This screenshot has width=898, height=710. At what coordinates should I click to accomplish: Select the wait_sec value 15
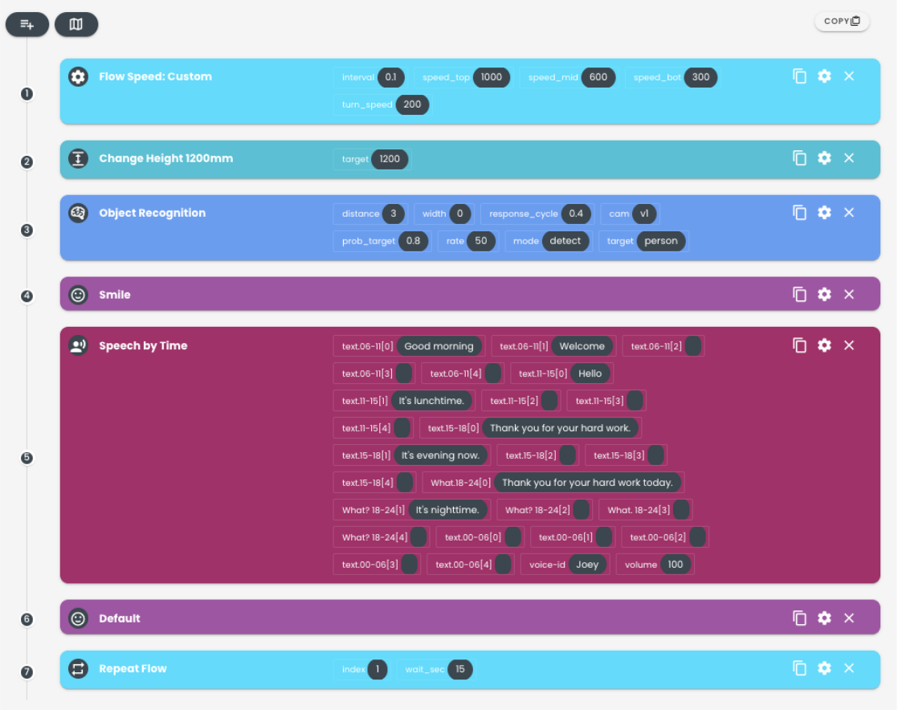pyautogui.click(x=460, y=669)
